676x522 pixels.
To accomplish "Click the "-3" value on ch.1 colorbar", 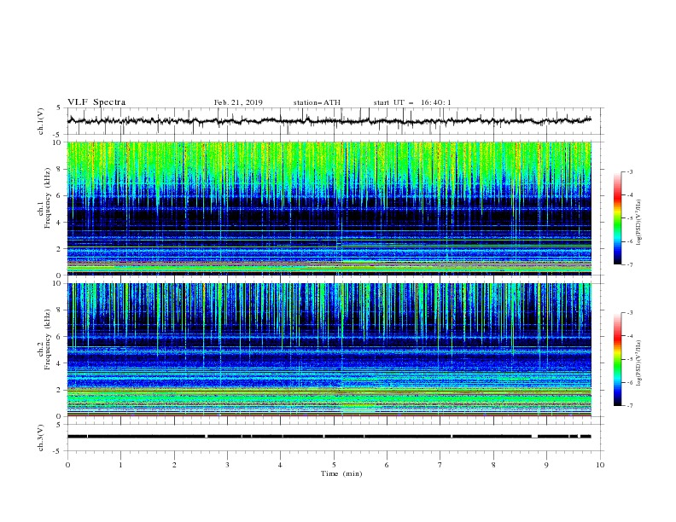I will click(x=629, y=171).
